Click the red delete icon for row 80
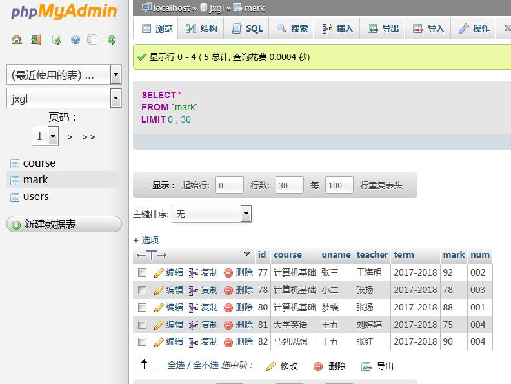Image resolution: width=511 pixels, height=384 pixels. click(x=228, y=307)
